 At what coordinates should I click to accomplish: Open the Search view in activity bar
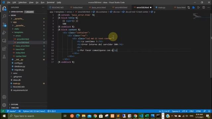[x=4, y=17]
